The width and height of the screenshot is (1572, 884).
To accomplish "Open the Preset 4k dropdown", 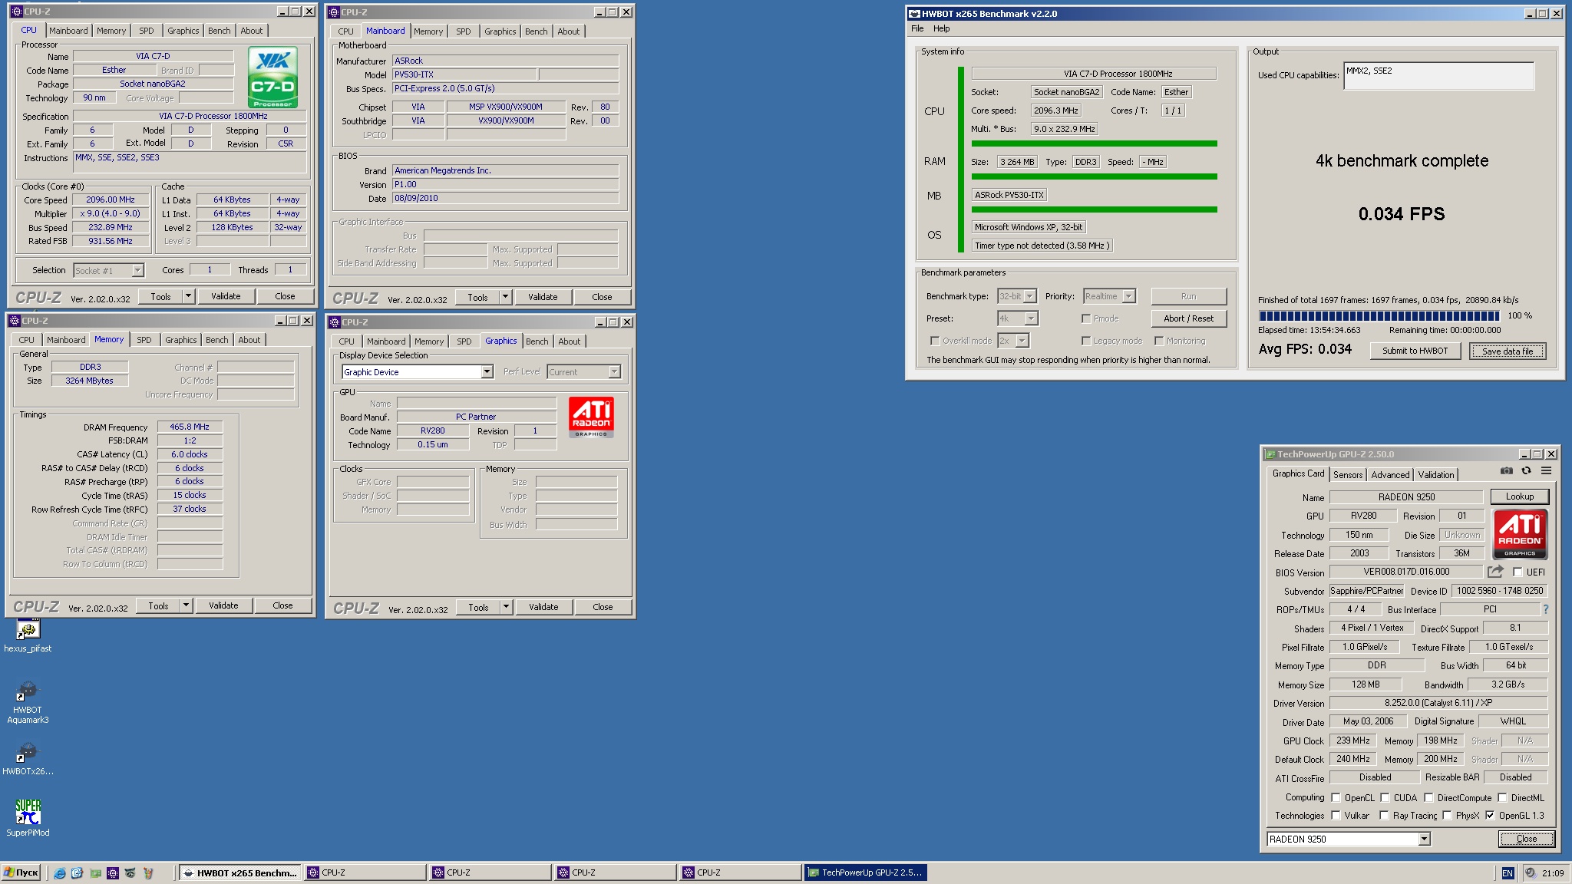I will click(1018, 318).
